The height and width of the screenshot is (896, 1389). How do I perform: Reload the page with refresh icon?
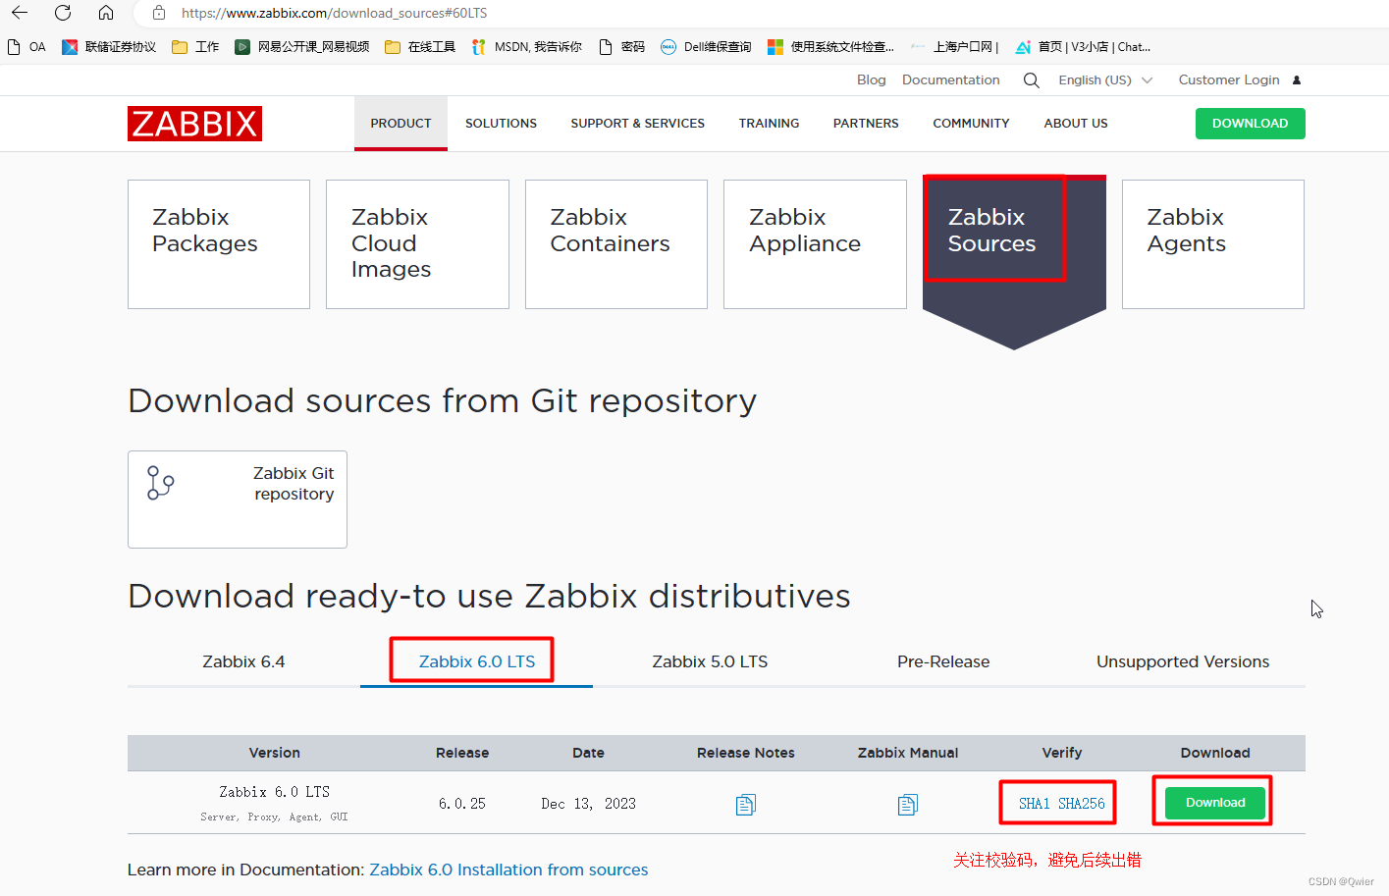click(x=63, y=13)
